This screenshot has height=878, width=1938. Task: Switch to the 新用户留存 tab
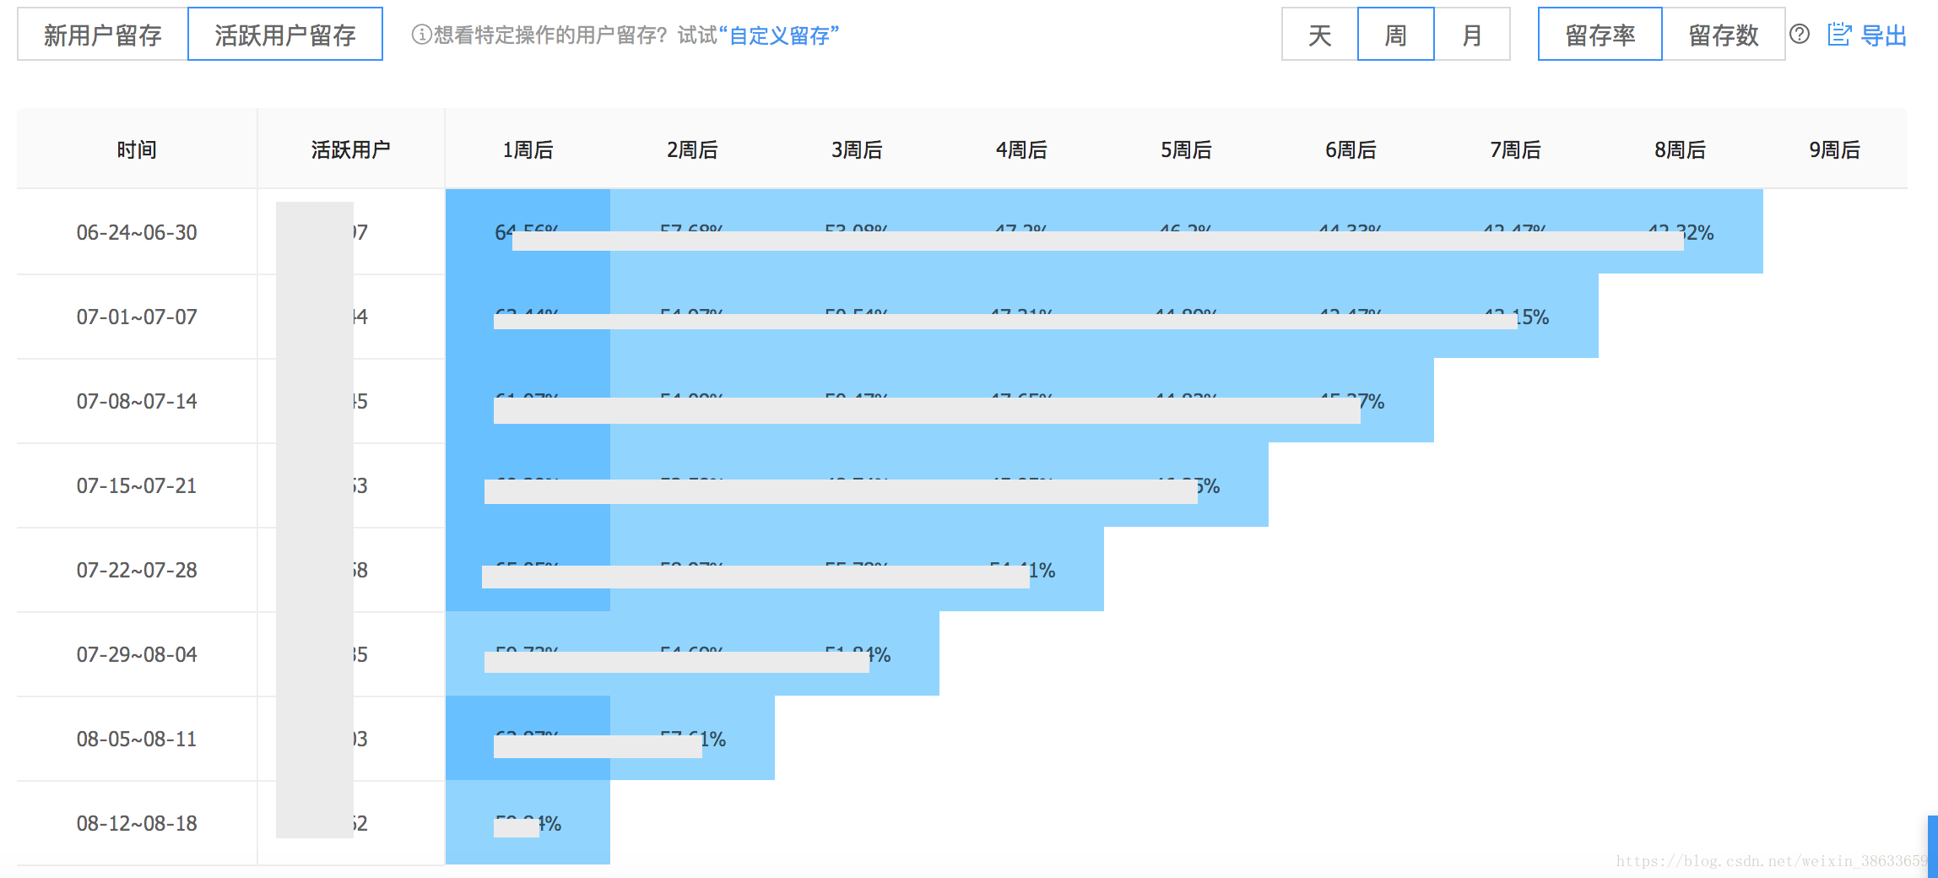(x=100, y=34)
